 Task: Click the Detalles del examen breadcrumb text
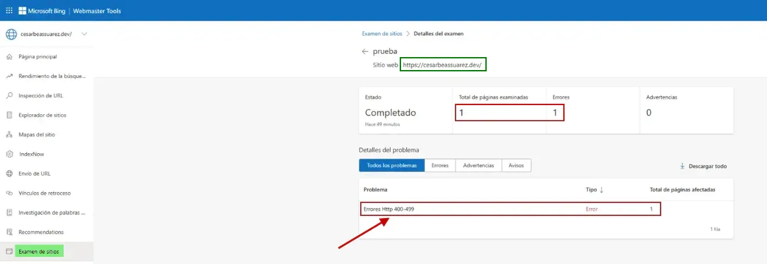pos(439,34)
